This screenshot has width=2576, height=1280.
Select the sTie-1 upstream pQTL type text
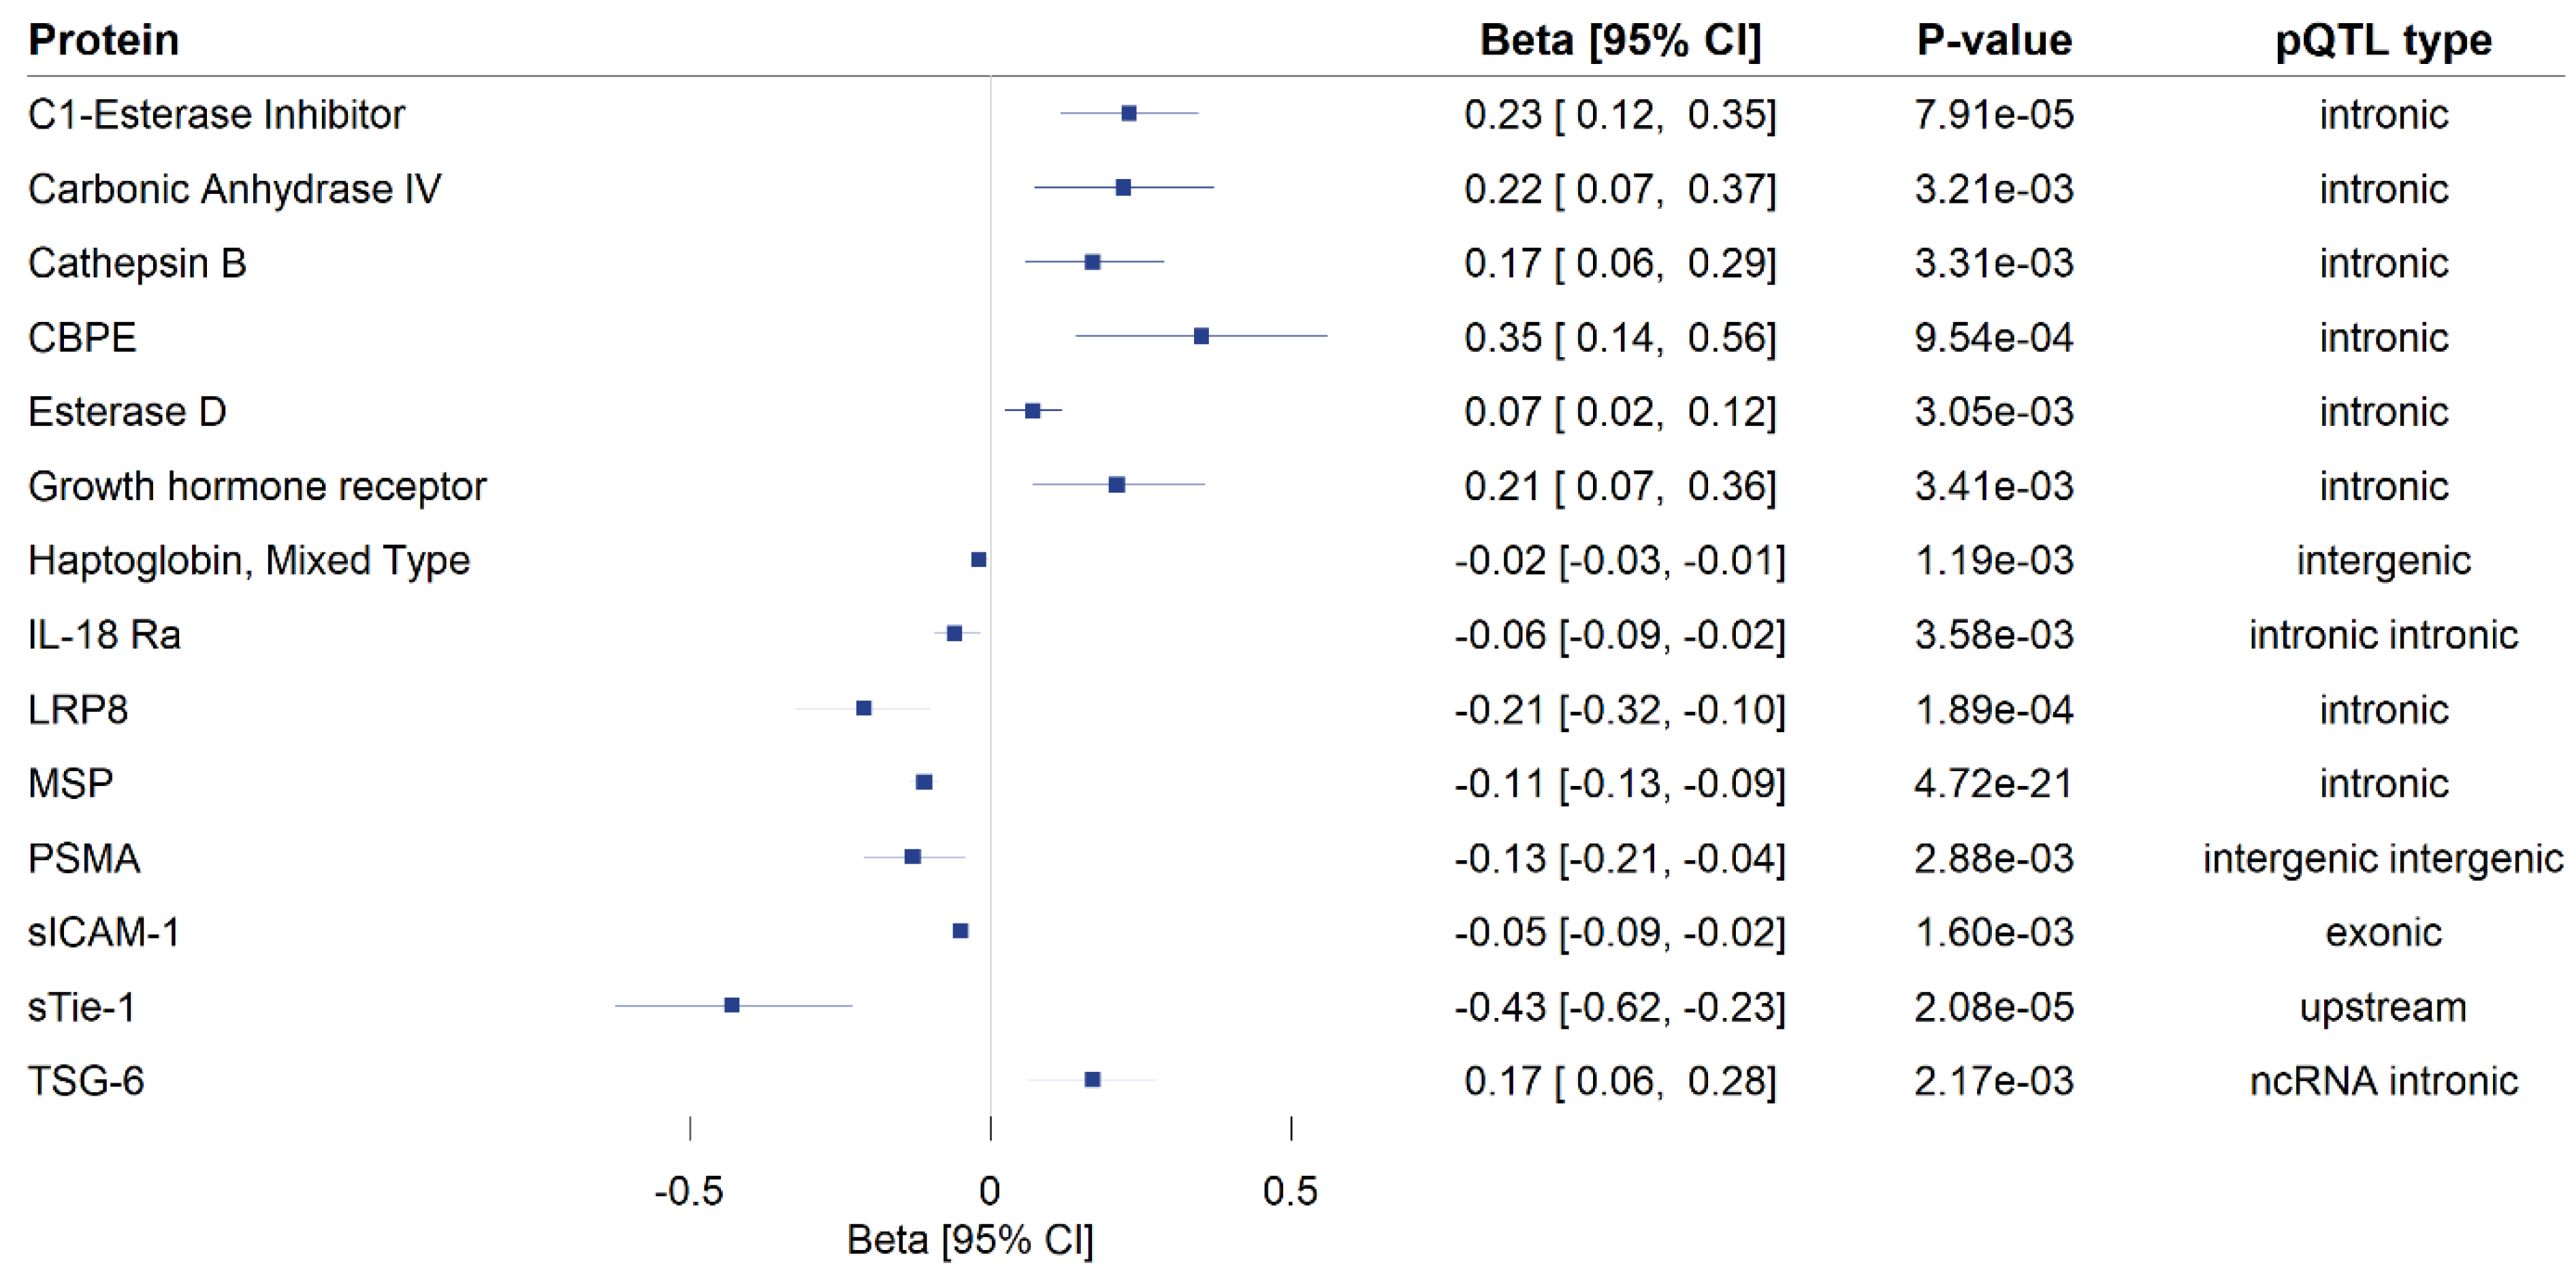click(x=2383, y=1007)
